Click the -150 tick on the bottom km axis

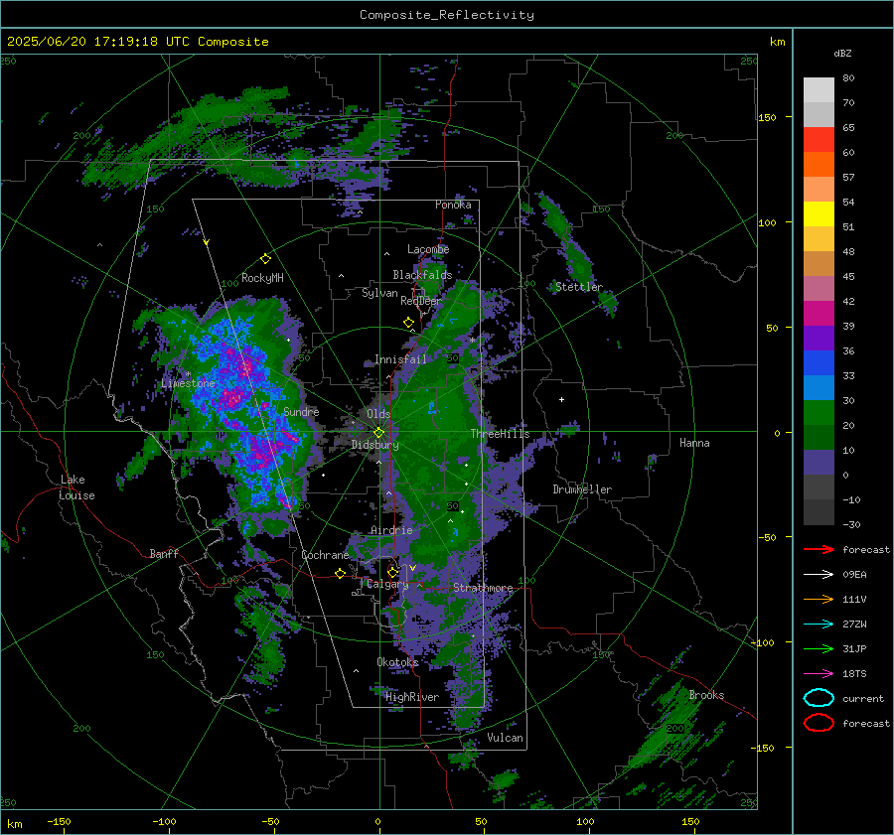pos(59,821)
